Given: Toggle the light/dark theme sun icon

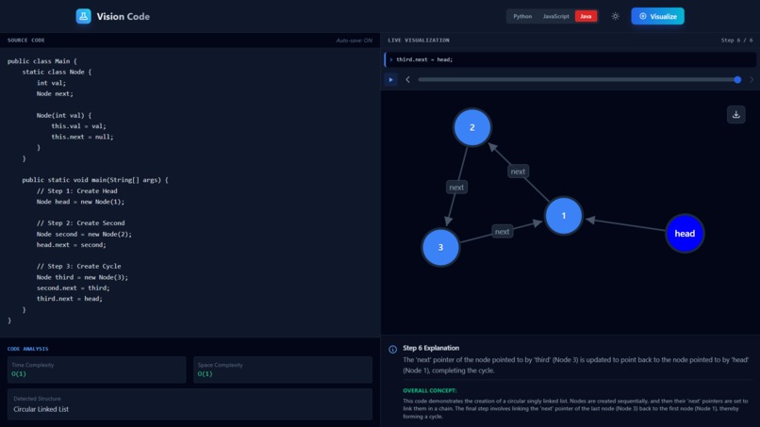Looking at the screenshot, I should tap(615, 16).
